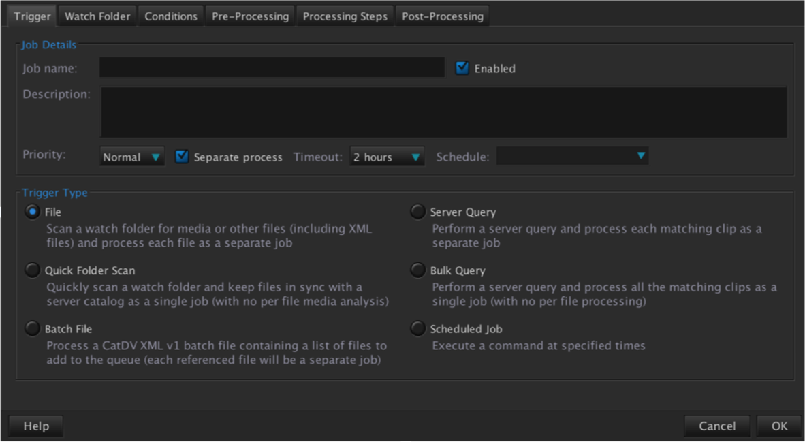Choose the Quick Folder Scan trigger option

(32, 270)
